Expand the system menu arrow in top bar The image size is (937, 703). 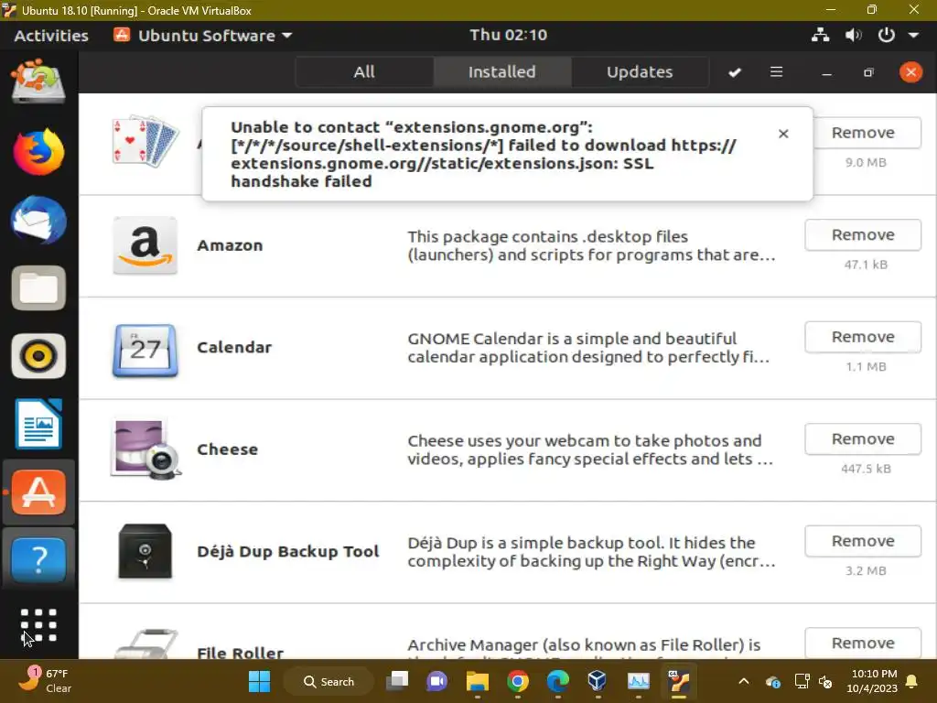(x=913, y=36)
